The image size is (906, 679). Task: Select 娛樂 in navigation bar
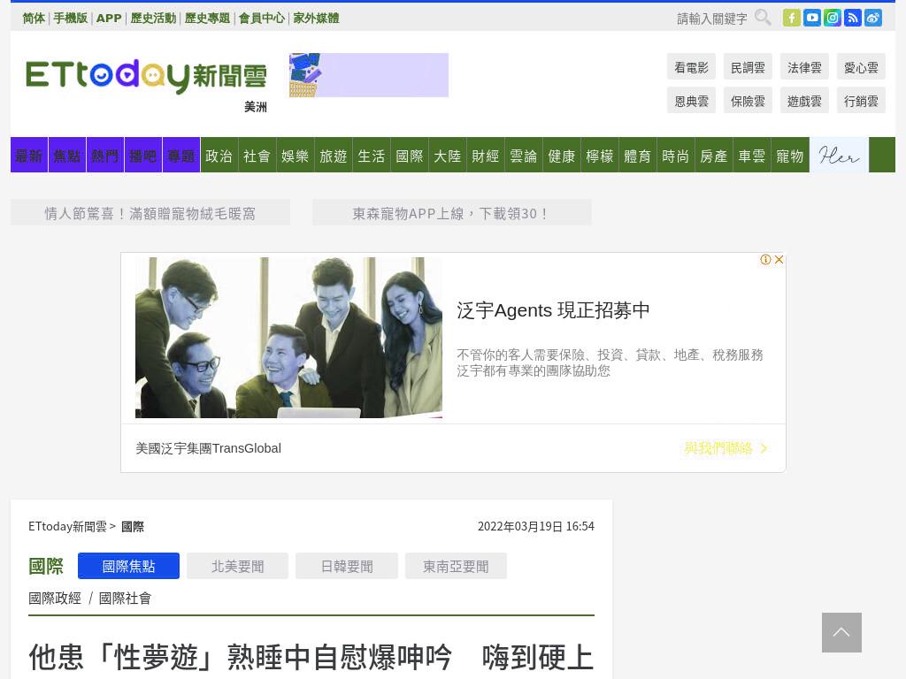[x=296, y=156]
